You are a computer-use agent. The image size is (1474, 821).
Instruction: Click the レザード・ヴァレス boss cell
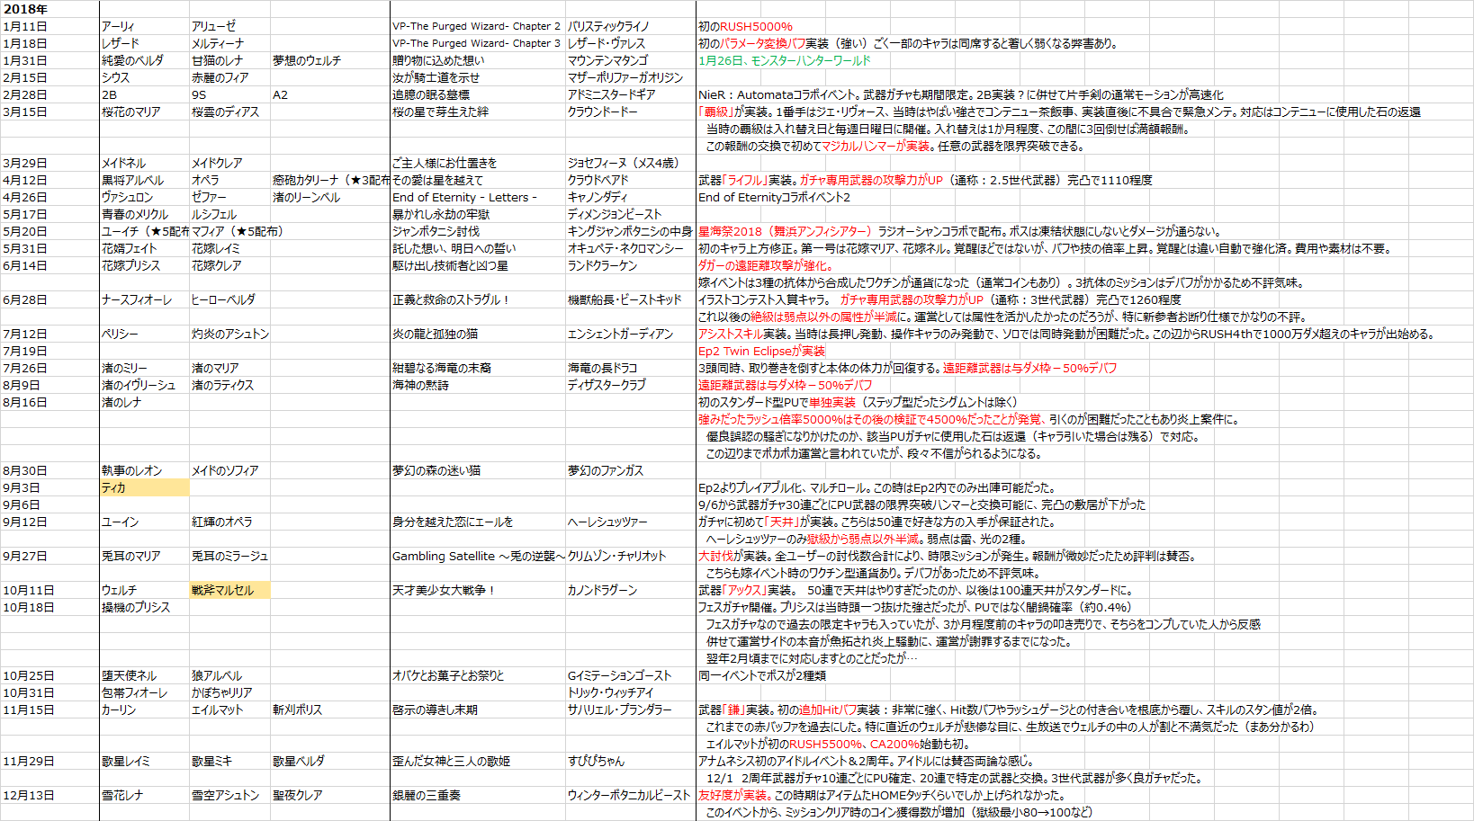pos(630,43)
